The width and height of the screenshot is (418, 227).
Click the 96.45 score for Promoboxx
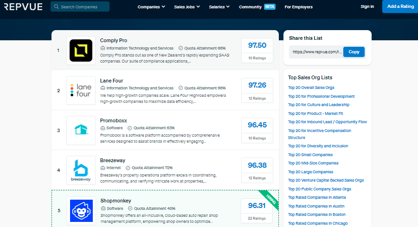[257, 125]
